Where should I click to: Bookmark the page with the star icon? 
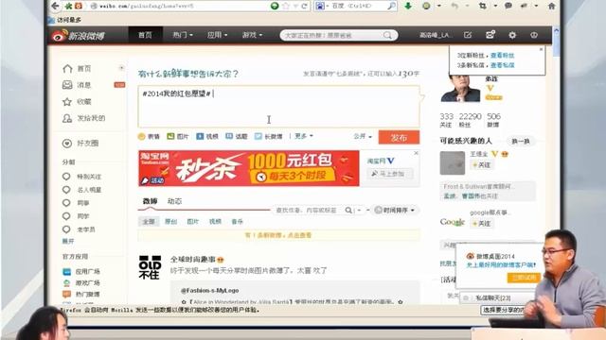click(x=286, y=6)
